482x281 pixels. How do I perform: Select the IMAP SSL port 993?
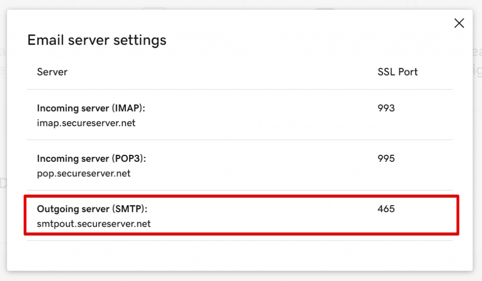tap(386, 108)
